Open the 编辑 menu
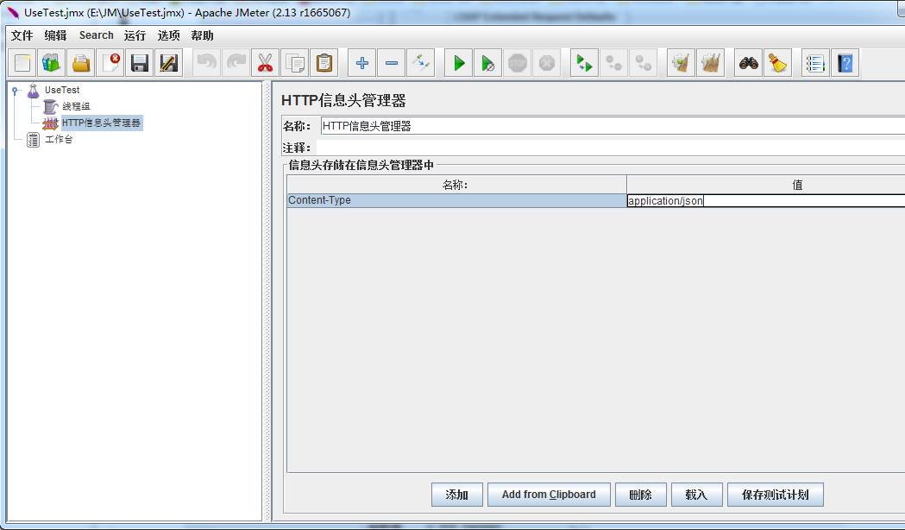 coord(55,35)
